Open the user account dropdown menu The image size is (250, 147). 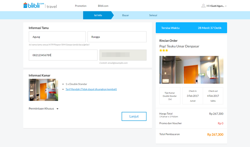point(226,6)
